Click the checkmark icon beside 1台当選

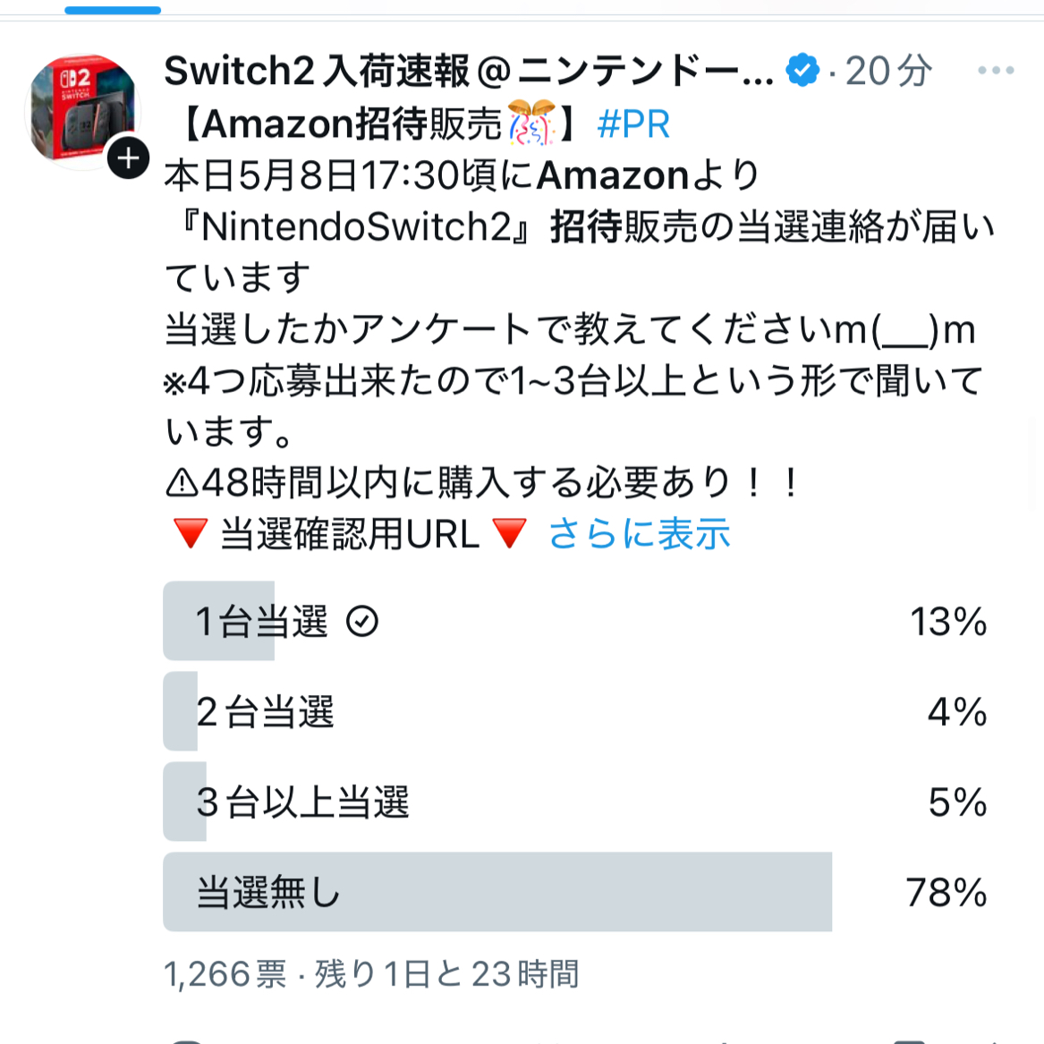click(x=362, y=621)
